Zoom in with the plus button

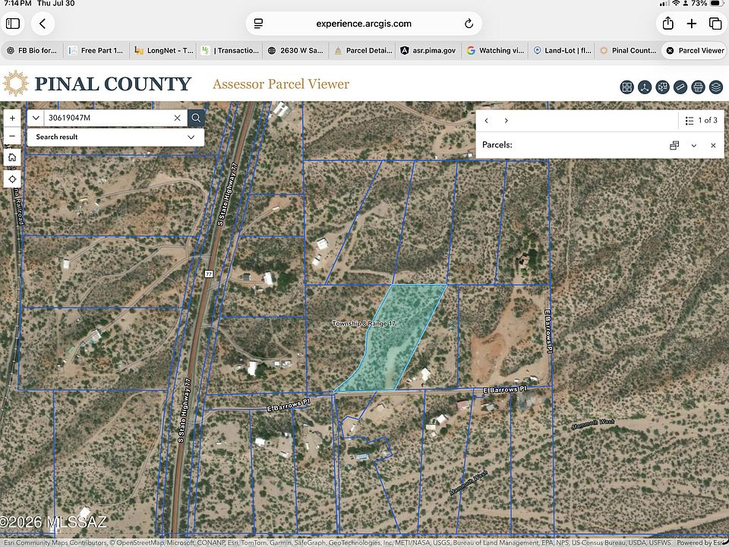point(12,119)
